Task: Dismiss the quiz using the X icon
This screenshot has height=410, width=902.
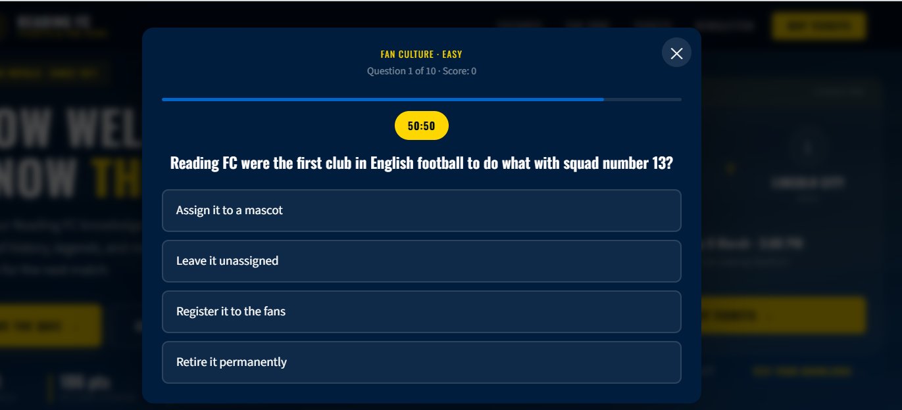Action: (x=676, y=53)
